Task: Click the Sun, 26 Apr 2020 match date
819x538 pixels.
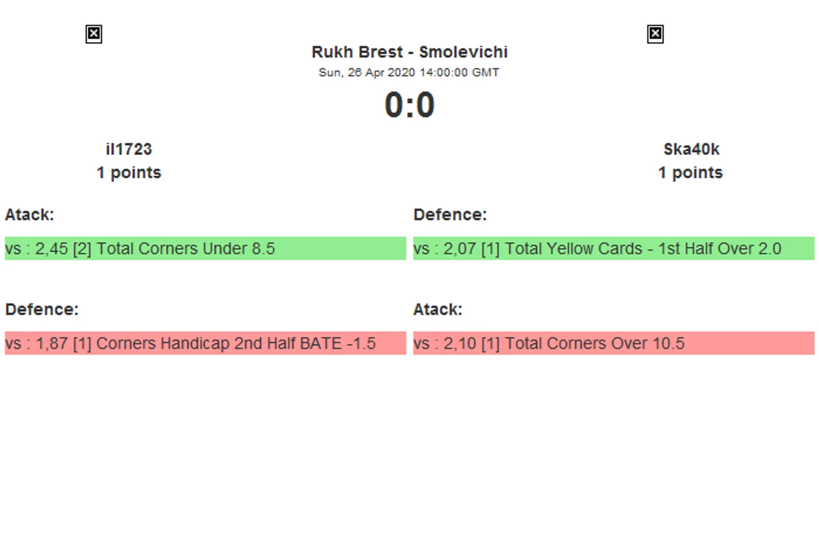Action: pyautogui.click(x=408, y=72)
